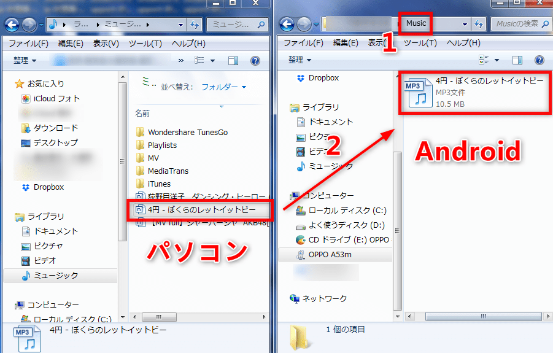Select Music segment in right address bar
Screen dimensions: 553x353
coord(416,23)
